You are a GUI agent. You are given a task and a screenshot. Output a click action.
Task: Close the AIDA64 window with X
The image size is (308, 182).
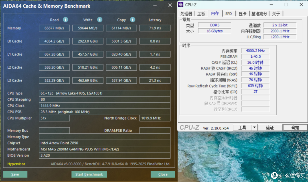click(x=170, y=5)
